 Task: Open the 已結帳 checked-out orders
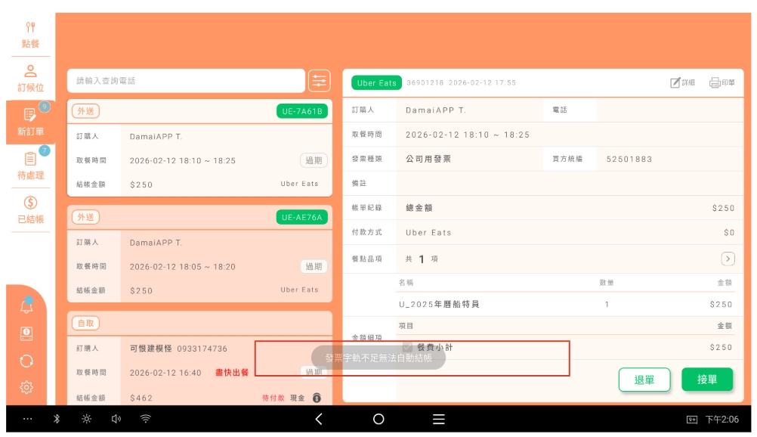pyautogui.click(x=30, y=210)
